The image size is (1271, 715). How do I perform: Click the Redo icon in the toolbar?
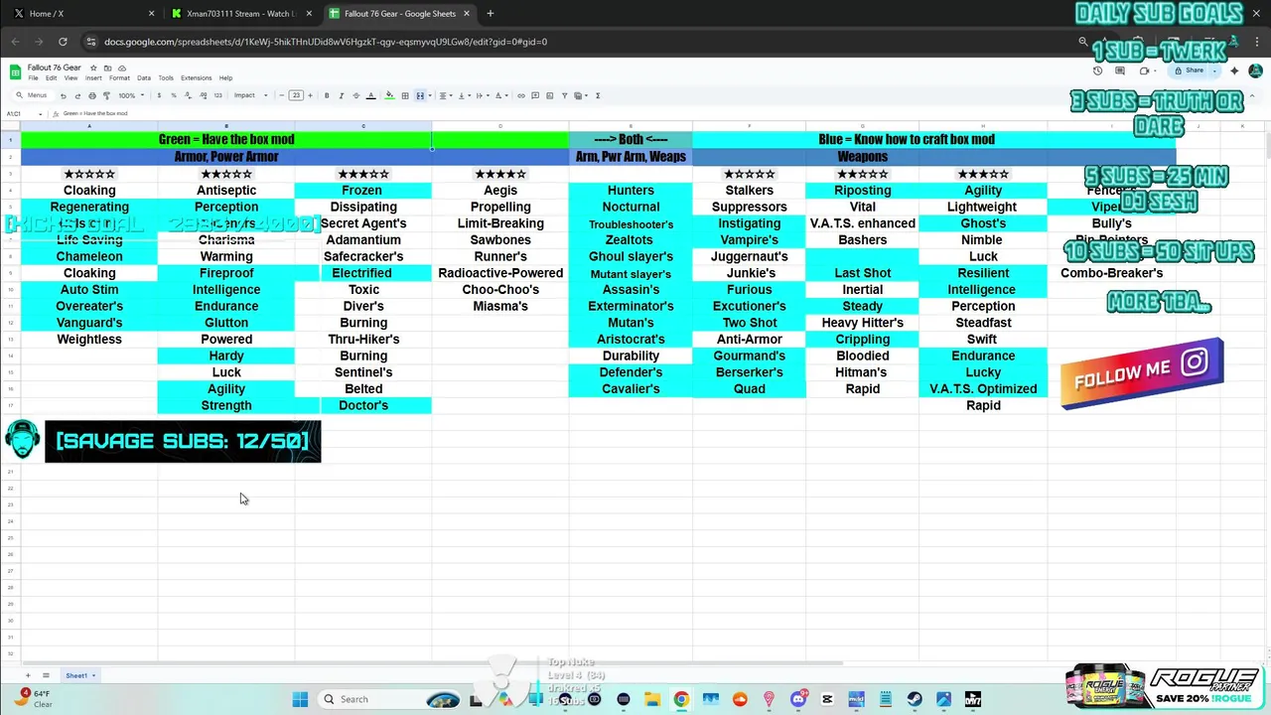(x=77, y=95)
